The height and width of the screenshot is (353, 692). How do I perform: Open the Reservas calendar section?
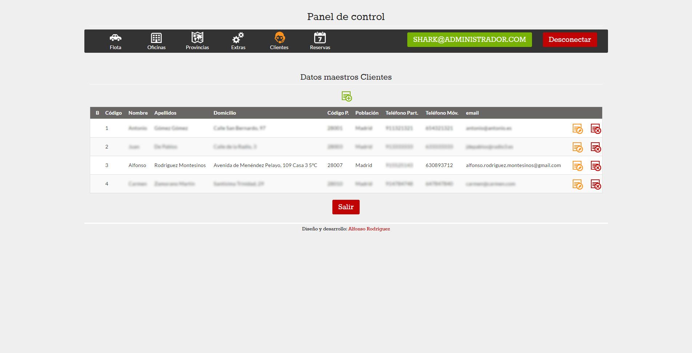point(320,41)
